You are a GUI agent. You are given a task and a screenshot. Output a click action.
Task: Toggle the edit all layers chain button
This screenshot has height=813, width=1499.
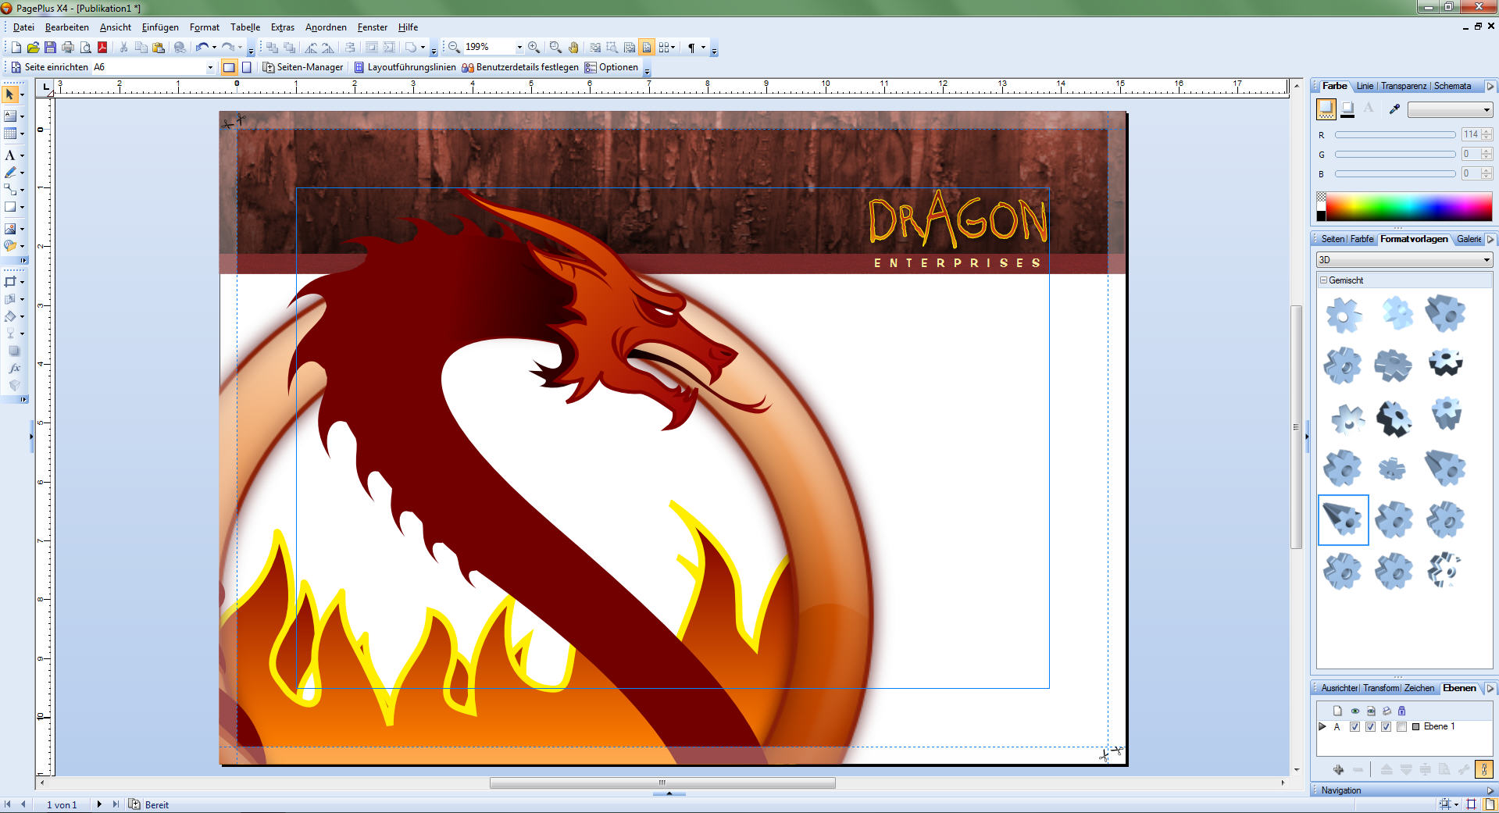[x=1483, y=769]
